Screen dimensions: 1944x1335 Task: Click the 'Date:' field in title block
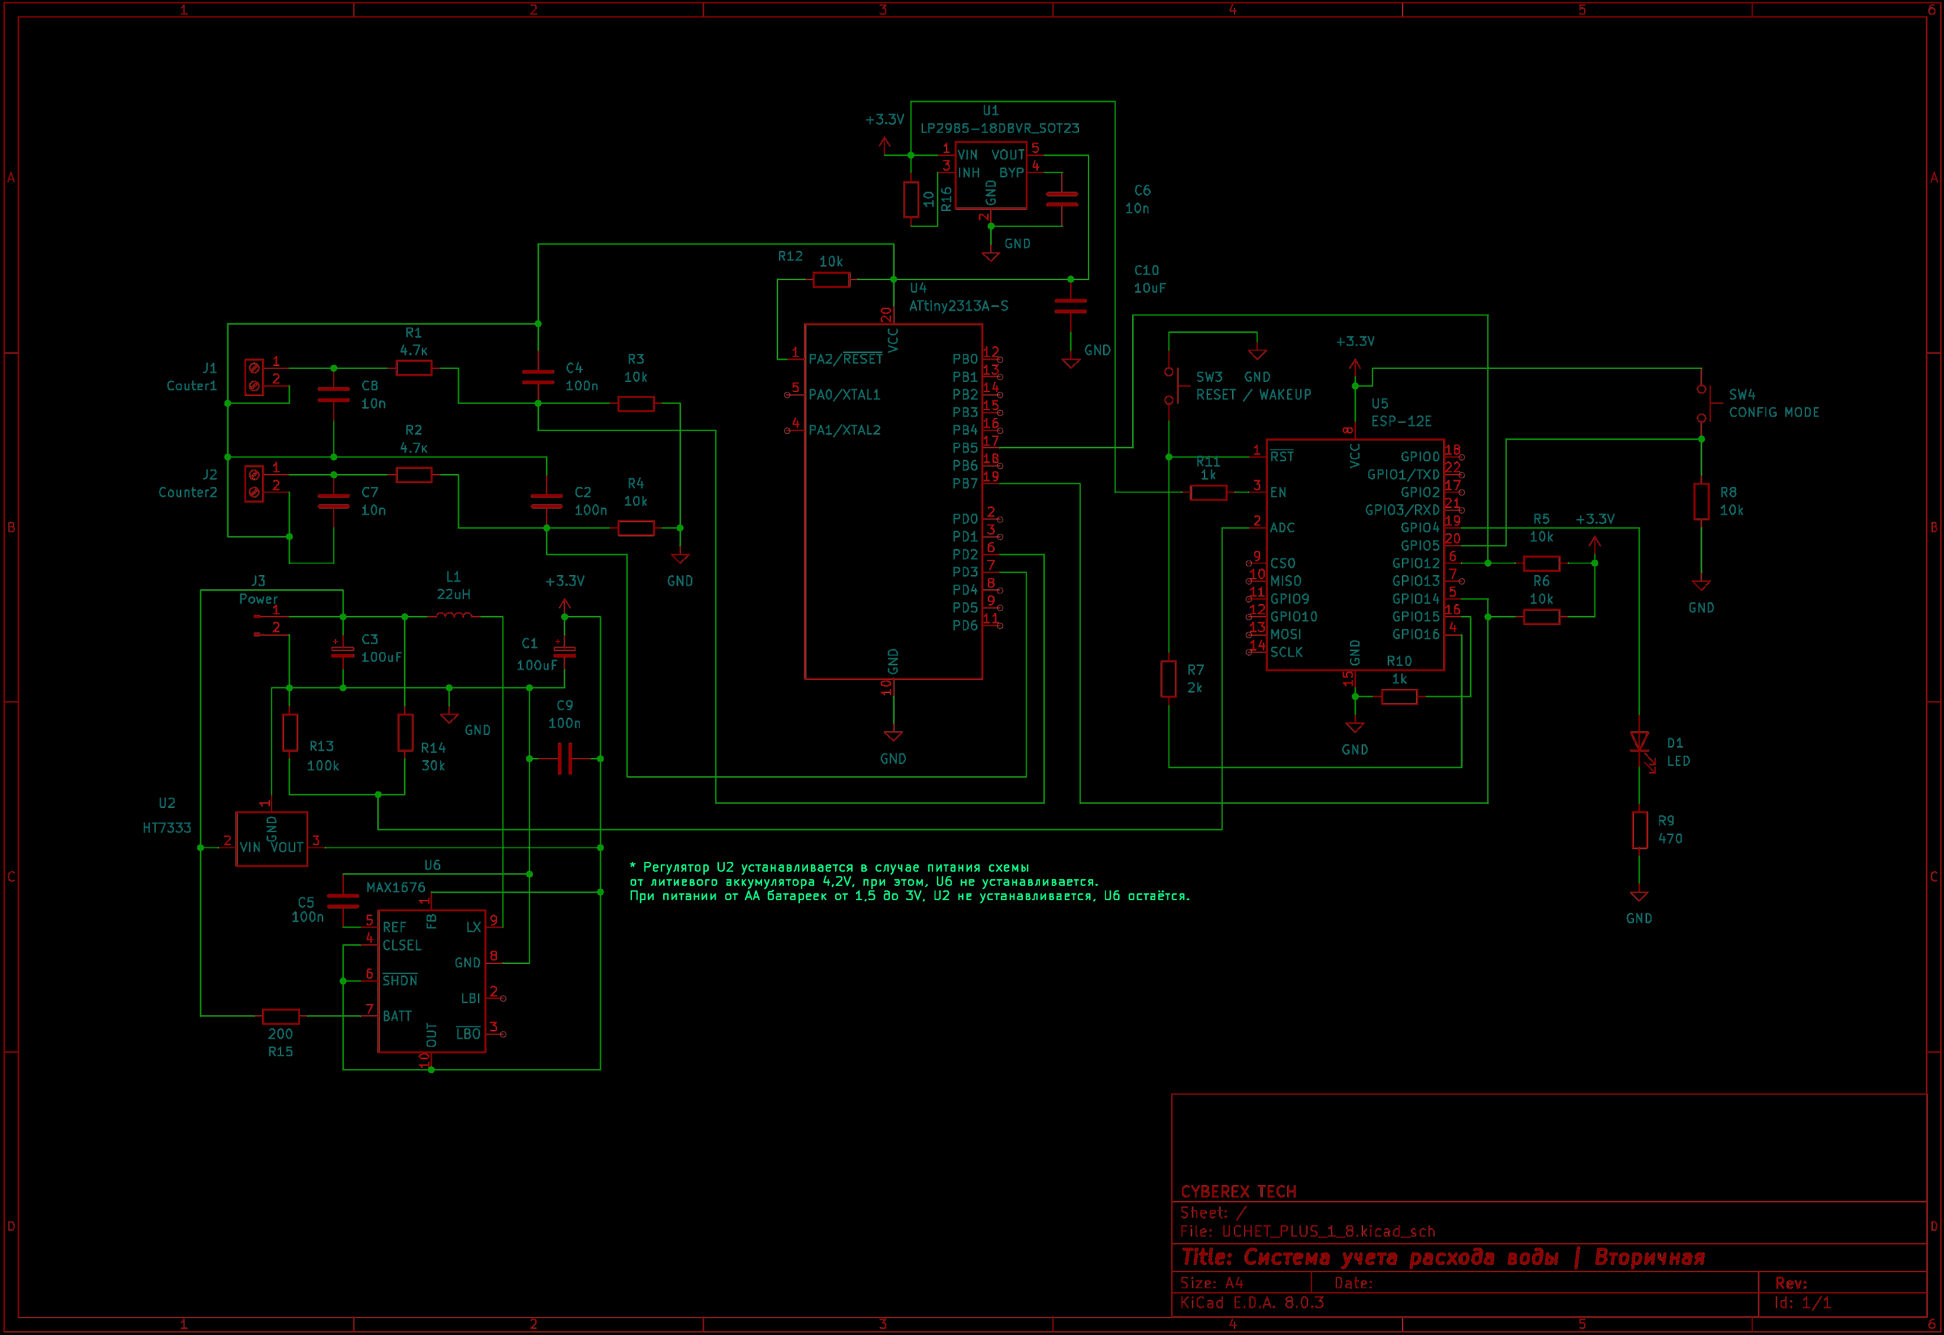click(1353, 1283)
